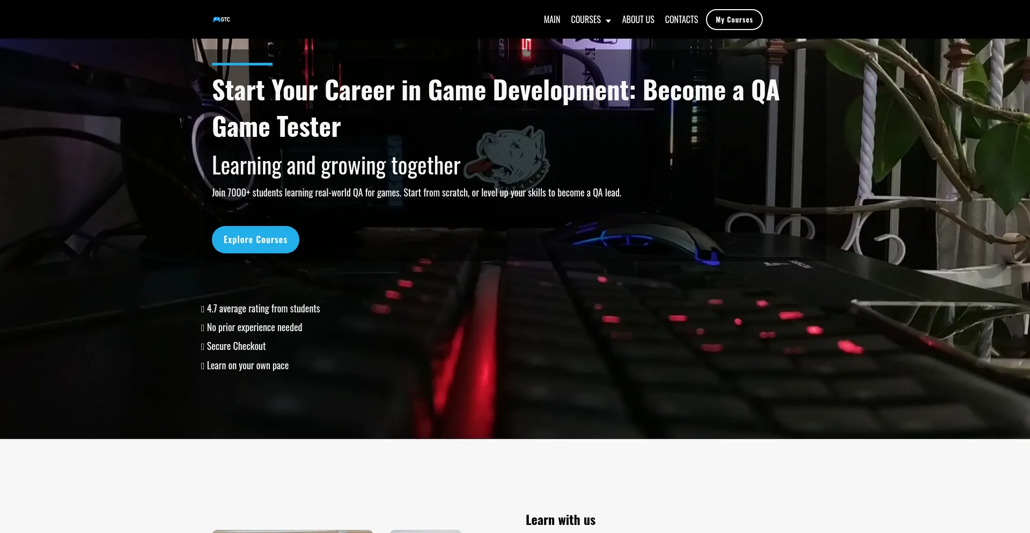Open the second smaller thumbnail below the hero
This screenshot has height=533, width=1030.
[425, 531]
